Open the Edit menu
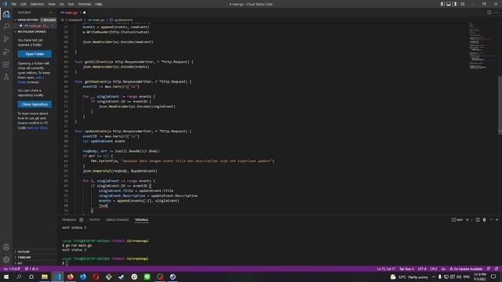Screen dimensions: 502x282 (x=23, y=4)
